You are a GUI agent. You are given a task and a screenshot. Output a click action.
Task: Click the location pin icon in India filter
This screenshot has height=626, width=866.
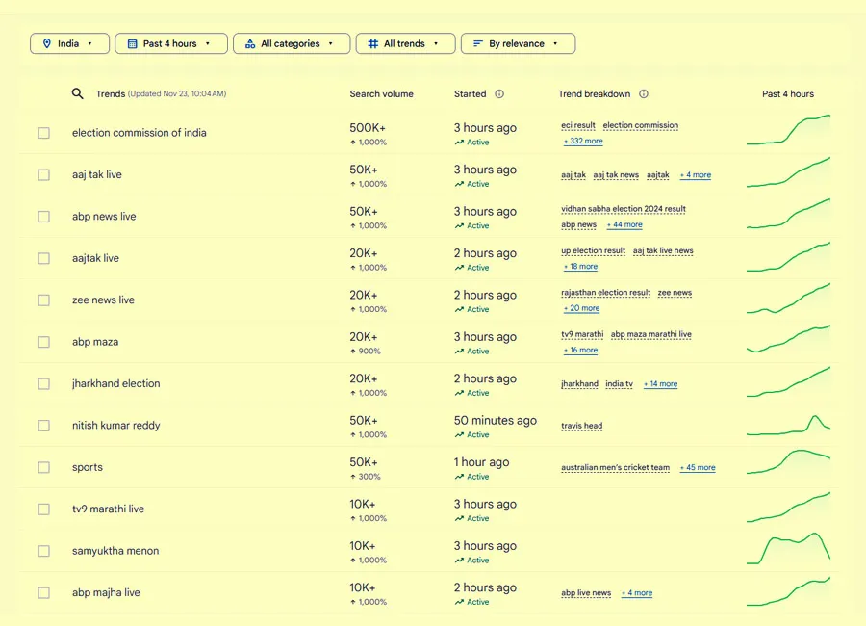(46, 44)
